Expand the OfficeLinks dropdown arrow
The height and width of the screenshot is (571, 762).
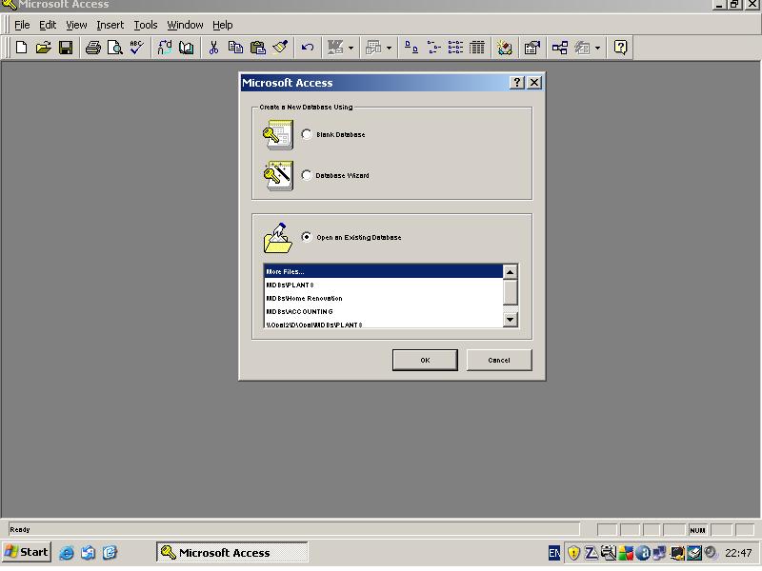click(x=351, y=48)
